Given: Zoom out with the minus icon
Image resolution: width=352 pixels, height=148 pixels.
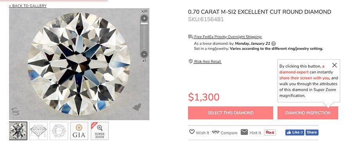Looking at the screenshot, I should click(x=144, y=54).
